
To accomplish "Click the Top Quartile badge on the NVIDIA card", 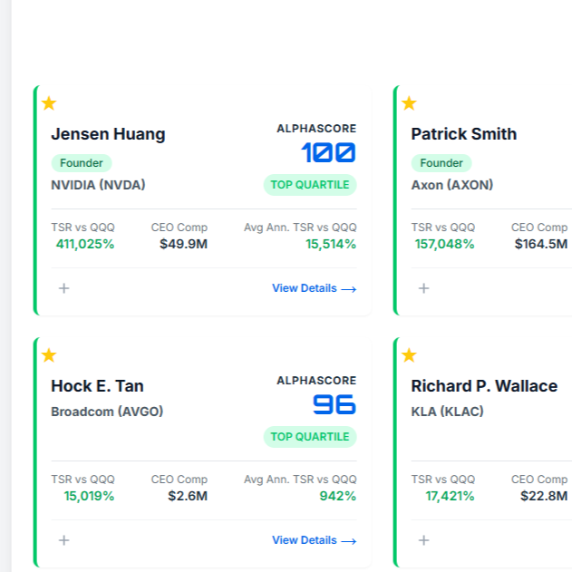I will (310, 185).
